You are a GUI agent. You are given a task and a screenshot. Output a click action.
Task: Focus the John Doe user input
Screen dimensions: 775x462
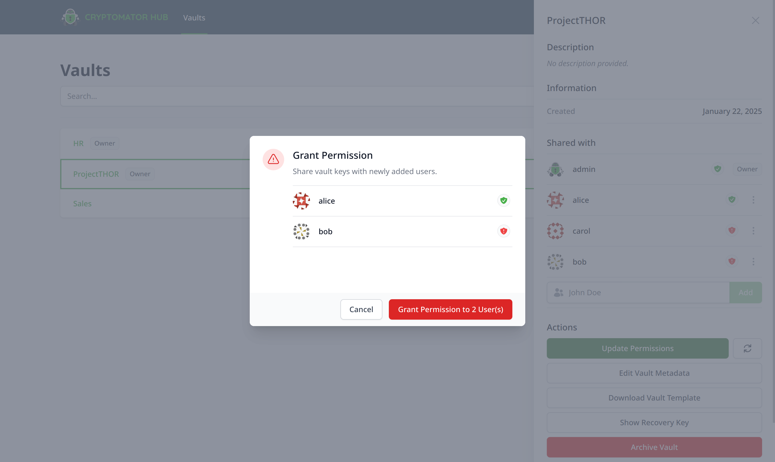pyautogui.click(x=638, y=293)
